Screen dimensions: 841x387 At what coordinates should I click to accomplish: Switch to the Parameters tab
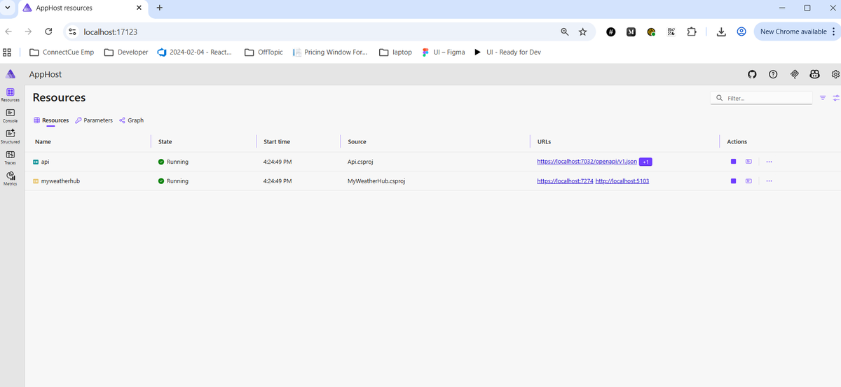click(94, 120)
